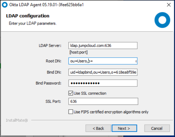Image resolution: width=175 pixels, height=137 pixels.
Task: Enable FIPS certified encryption algorithms checkbox
Action: [71, 112]
